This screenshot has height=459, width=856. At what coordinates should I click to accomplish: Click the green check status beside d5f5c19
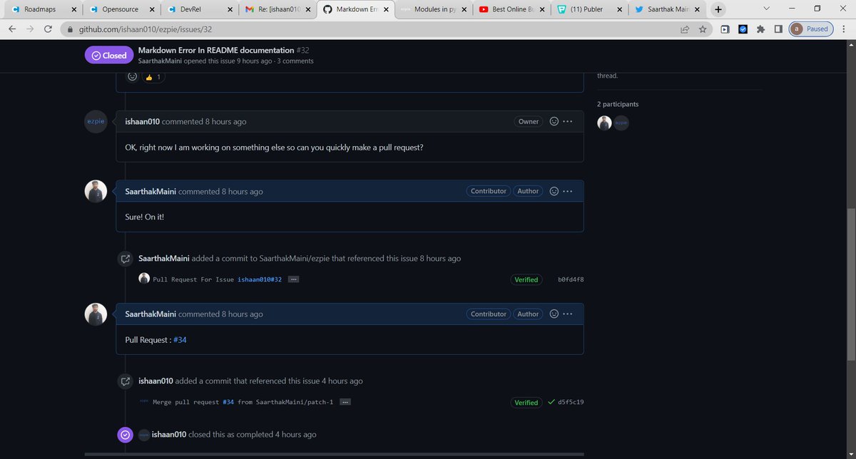pyautogui.click(x=551, y=401)
